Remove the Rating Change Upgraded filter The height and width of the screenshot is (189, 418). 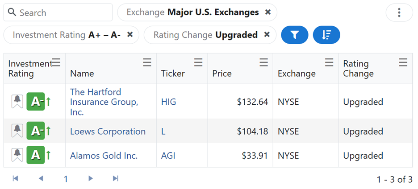point(267,35)
